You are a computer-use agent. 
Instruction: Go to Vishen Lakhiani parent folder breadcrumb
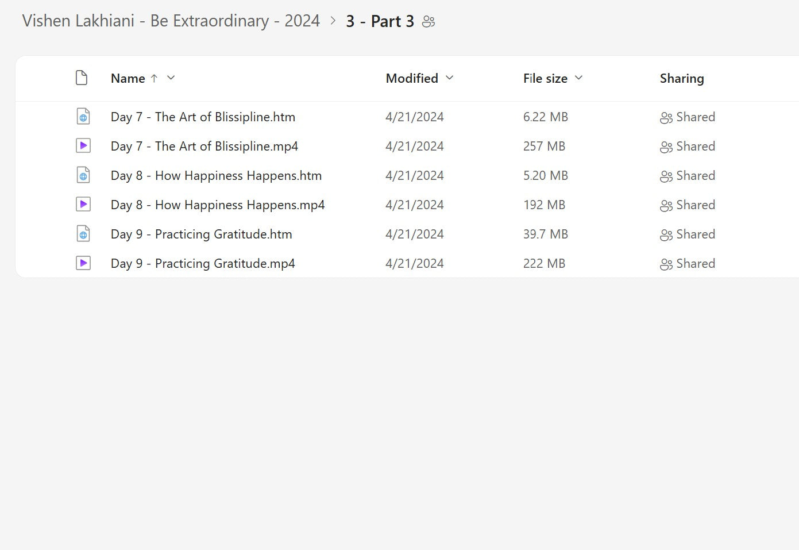[x=171, y=21]
